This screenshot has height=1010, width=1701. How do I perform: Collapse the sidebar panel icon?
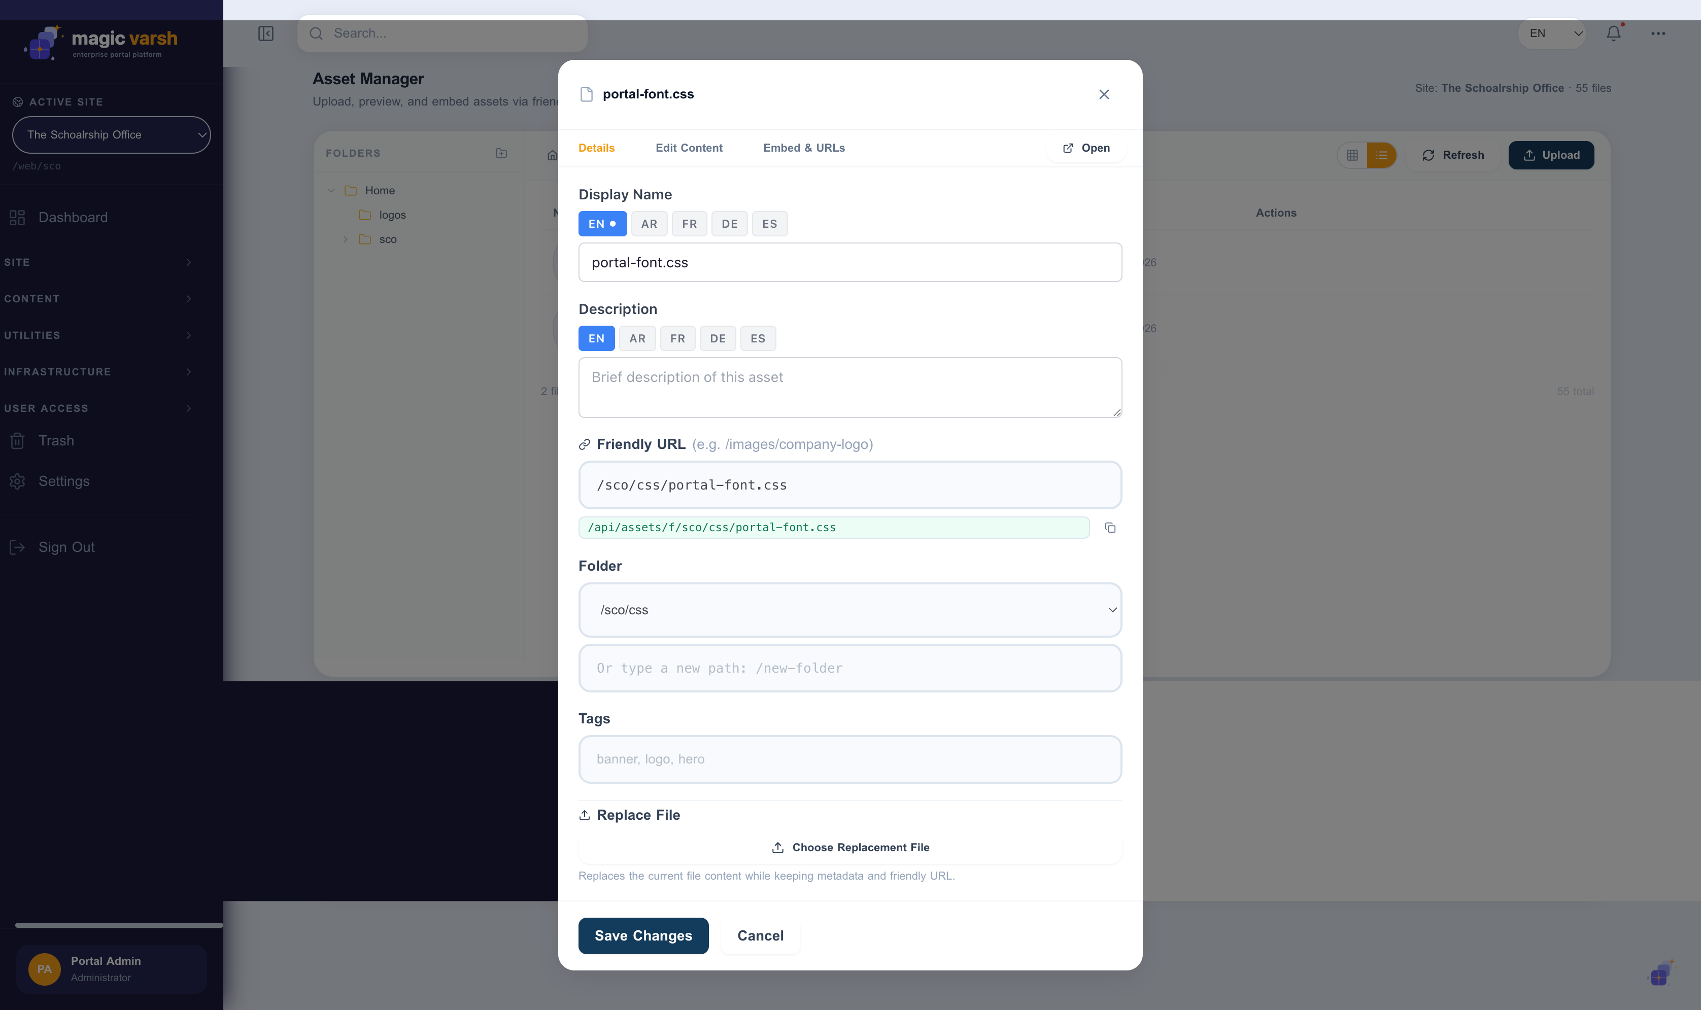(x=265, y=33)
